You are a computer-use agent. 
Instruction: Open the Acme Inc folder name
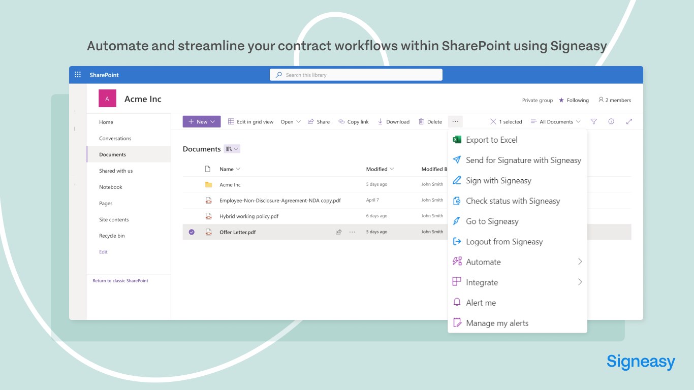[x=230, y=185]
